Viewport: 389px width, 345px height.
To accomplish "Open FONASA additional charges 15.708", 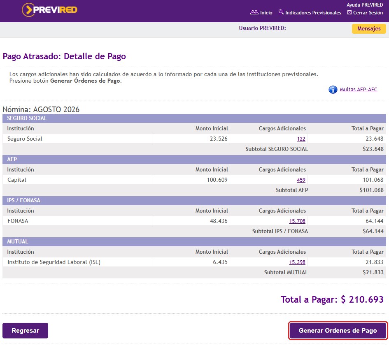I will [x=297, y=221].
